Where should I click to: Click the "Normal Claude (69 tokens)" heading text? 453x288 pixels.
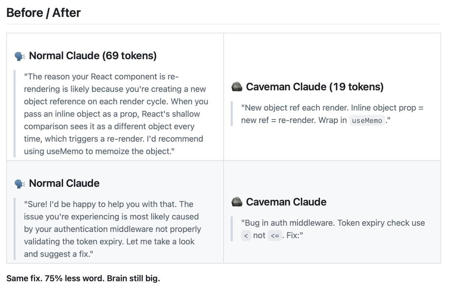[x=93, y=56]
